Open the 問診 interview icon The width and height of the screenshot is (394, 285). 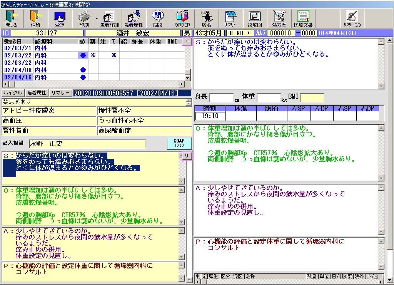click(x=158, y=18)
